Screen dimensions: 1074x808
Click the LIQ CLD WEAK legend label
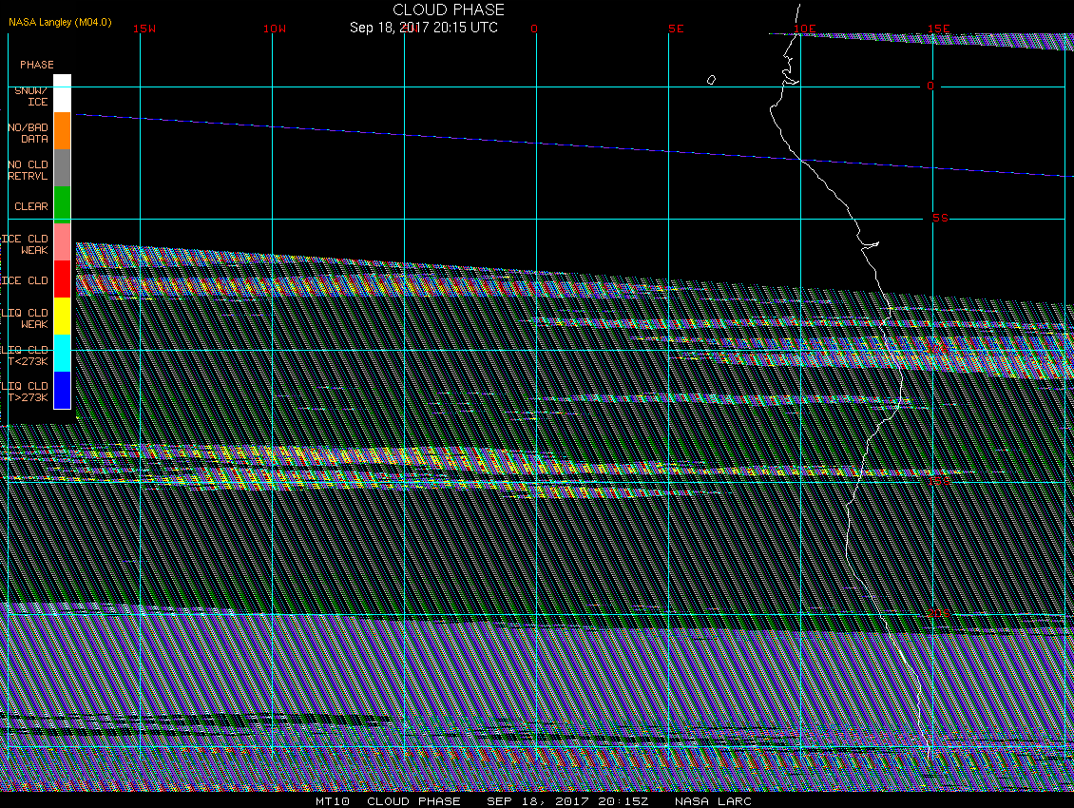coord(26,318)
